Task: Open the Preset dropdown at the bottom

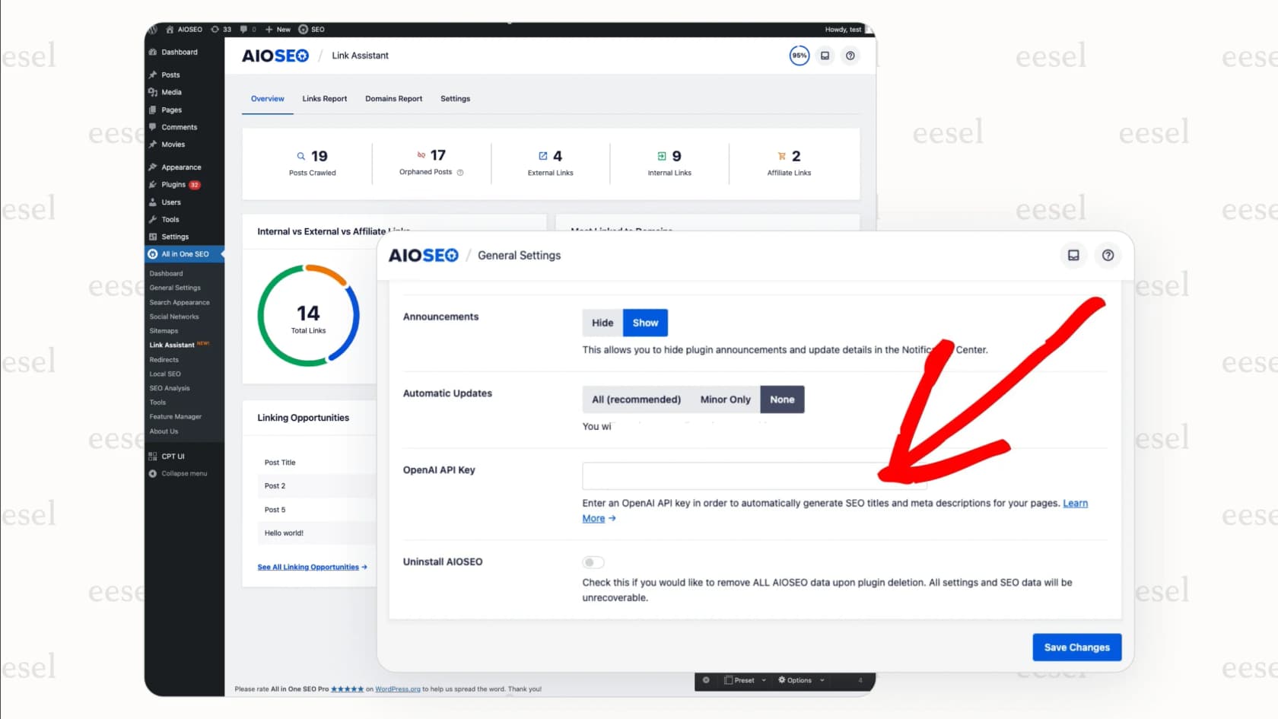Action: (x=745, y=680)
